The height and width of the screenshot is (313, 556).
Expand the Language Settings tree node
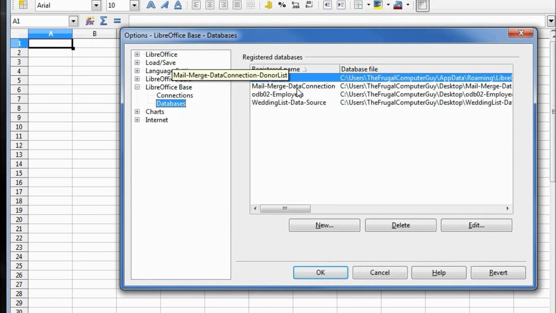137,71
